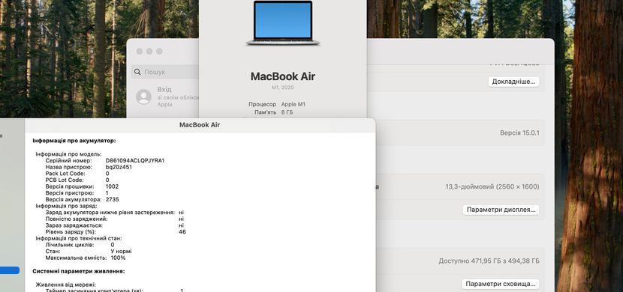Click the Процесор Apple M1 row

pos(277,104)
